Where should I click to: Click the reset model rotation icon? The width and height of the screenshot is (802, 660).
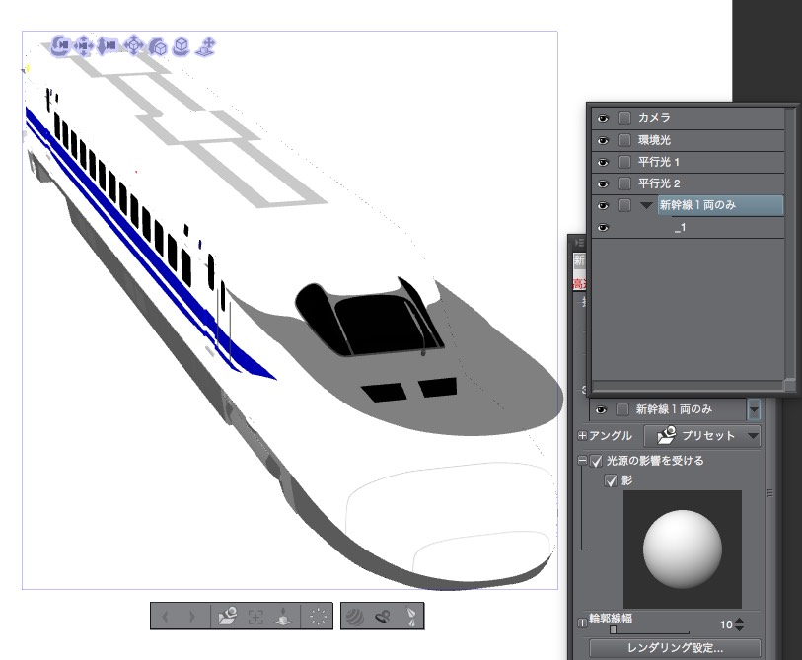[383, 617]
